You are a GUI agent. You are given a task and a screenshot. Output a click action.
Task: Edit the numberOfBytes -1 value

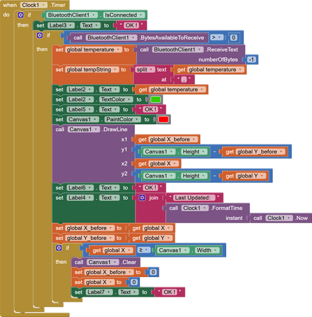click(251, 60)
